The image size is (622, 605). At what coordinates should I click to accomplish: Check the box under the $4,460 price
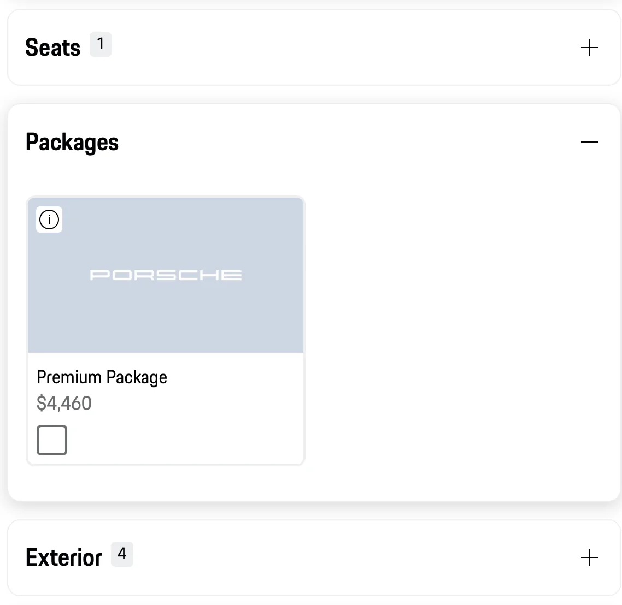click(51, 440)
